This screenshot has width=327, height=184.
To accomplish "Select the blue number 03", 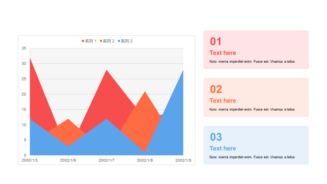I will pos(216,137).
